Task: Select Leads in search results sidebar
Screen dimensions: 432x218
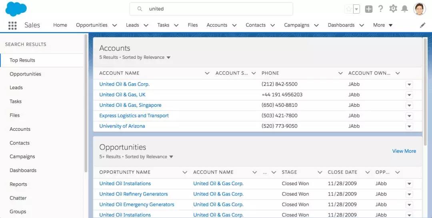Action: [x=16, y=88]
